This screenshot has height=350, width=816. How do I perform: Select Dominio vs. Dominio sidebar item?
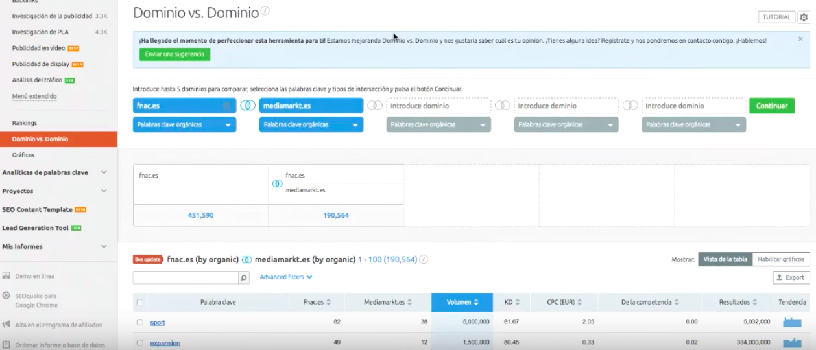click(58, 139)
